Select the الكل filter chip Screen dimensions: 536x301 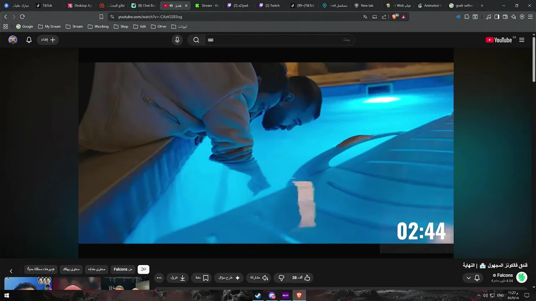(x=144, y=269)
